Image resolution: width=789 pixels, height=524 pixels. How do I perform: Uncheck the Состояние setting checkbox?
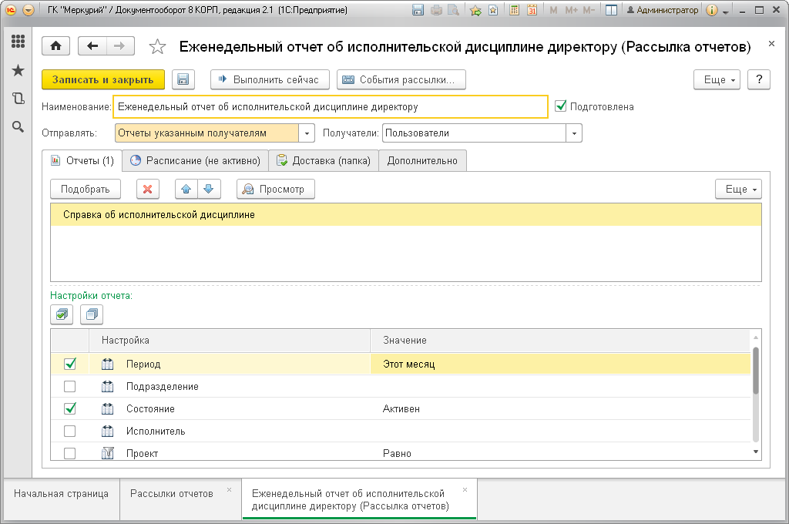[x=70, y=408]
